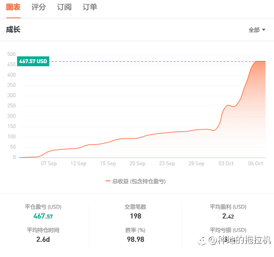
Task: Toggle the 总收益 legend series
Action: pos(135,181)
